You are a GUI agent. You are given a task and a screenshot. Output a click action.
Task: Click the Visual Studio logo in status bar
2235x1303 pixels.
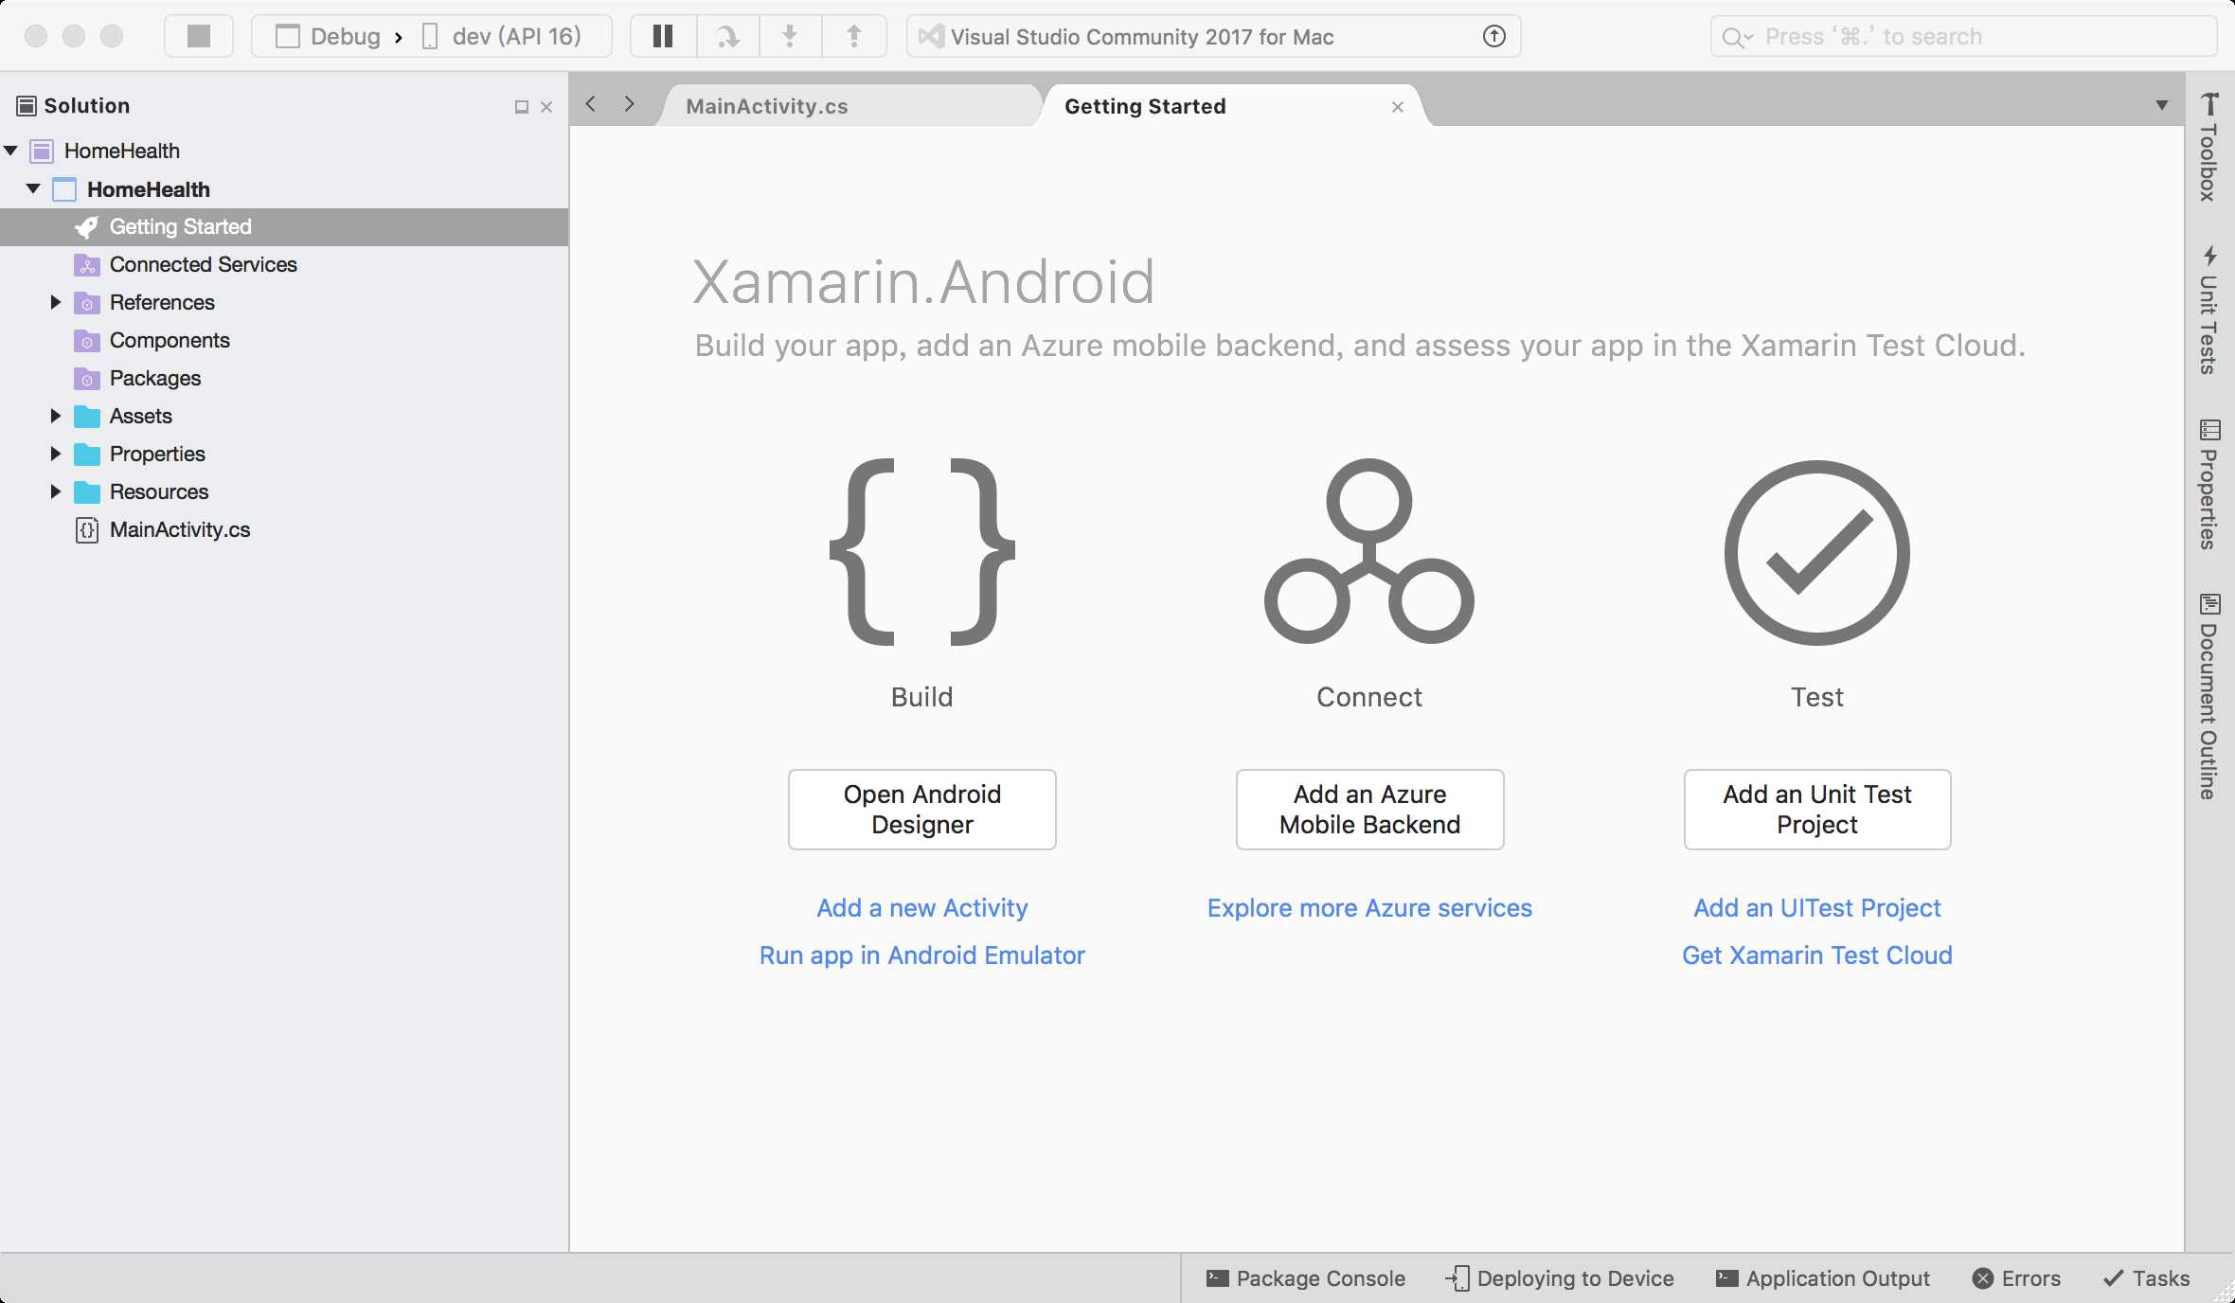coord(932,36)
